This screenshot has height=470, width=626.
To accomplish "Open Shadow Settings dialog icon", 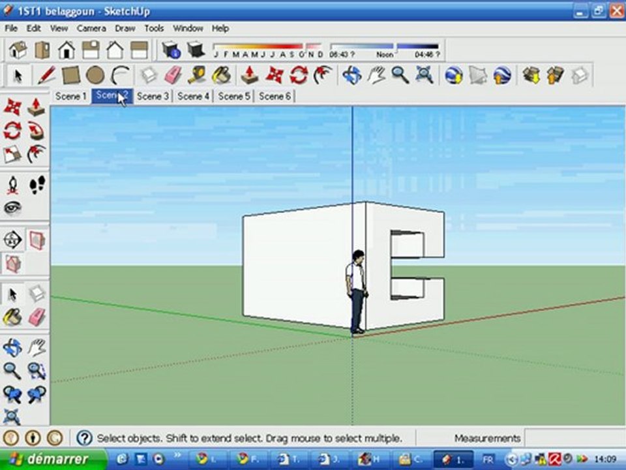I will tap(171, 50).
